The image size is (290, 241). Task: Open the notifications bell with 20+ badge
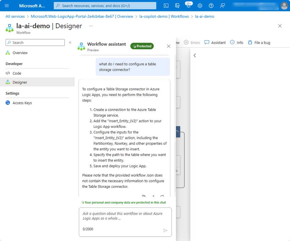pyautogui.click(x=189, y=6)
